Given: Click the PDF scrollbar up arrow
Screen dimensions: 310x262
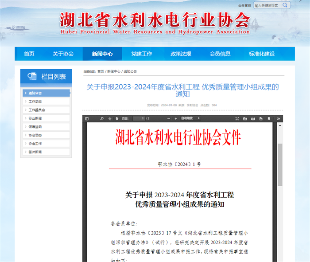Looking at the screenshot, I should tap(280, 125).
